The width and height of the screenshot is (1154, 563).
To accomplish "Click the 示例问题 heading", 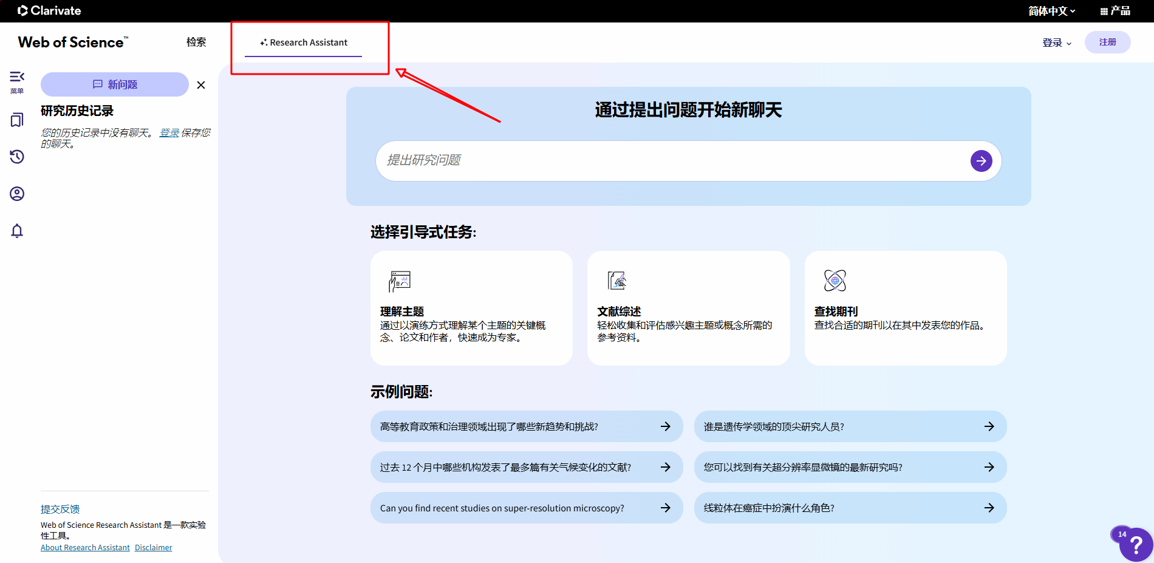I will (x=401, y=392).
